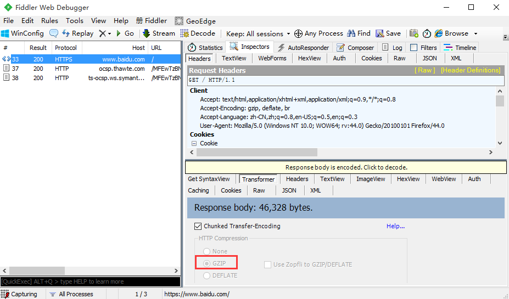Open the Help menu
Image resolution: width=509 pixels, height=299 pixels.
[121, 21]
